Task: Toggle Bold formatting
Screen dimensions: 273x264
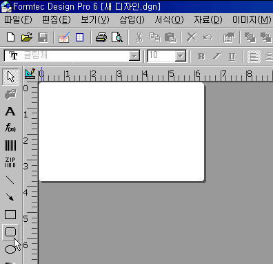Action: pos(201,57)
